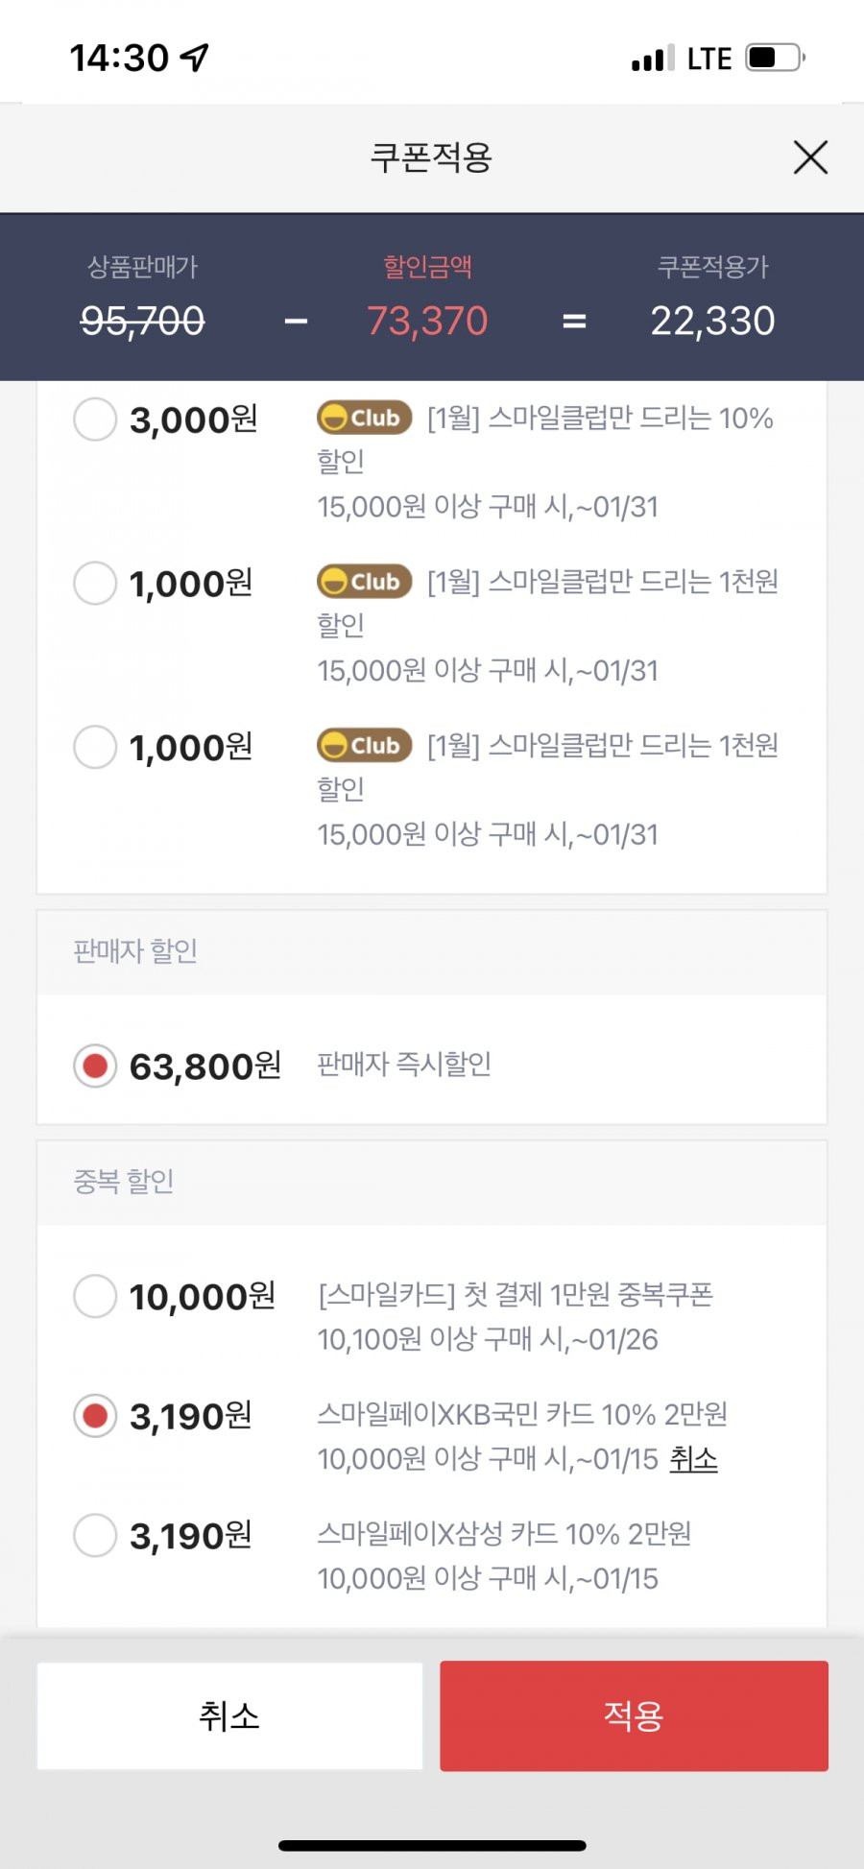Choose the 10,000원 스마일카드 중복쿠폰 radio

tap(95, 1296)
